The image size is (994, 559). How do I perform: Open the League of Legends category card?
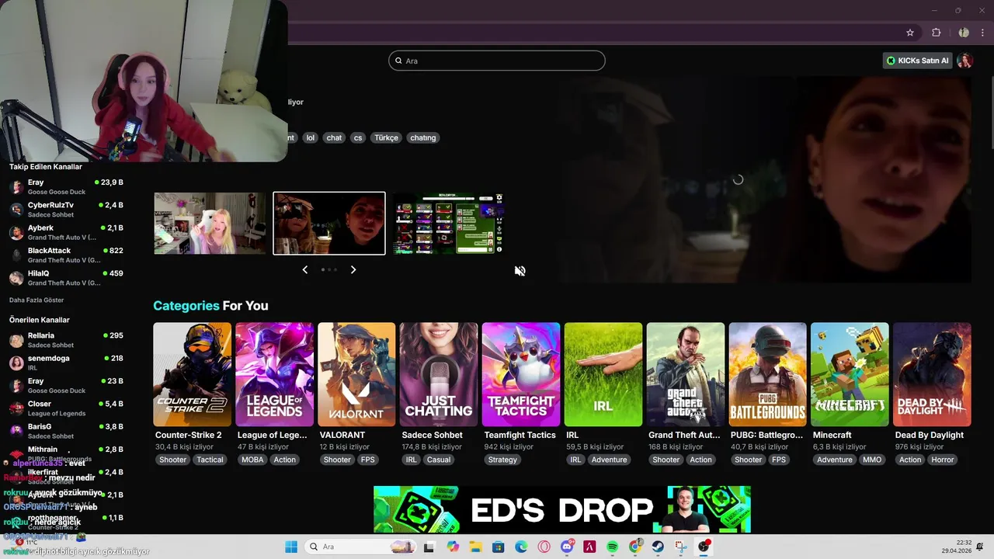[x=274, y=374]
